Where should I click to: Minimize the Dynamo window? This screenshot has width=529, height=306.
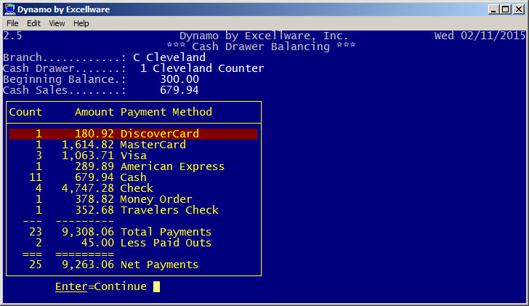tap(493, 9)
